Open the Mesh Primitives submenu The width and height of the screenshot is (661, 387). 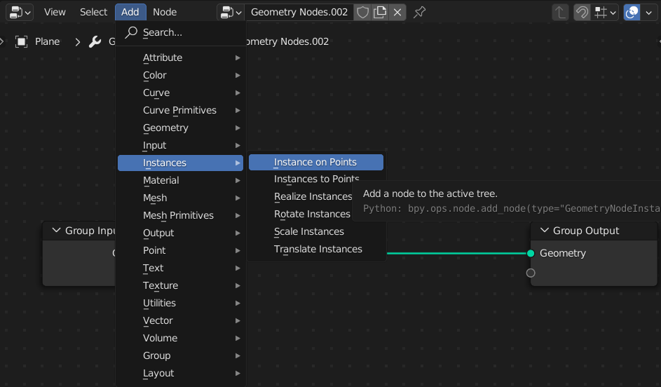179,215
